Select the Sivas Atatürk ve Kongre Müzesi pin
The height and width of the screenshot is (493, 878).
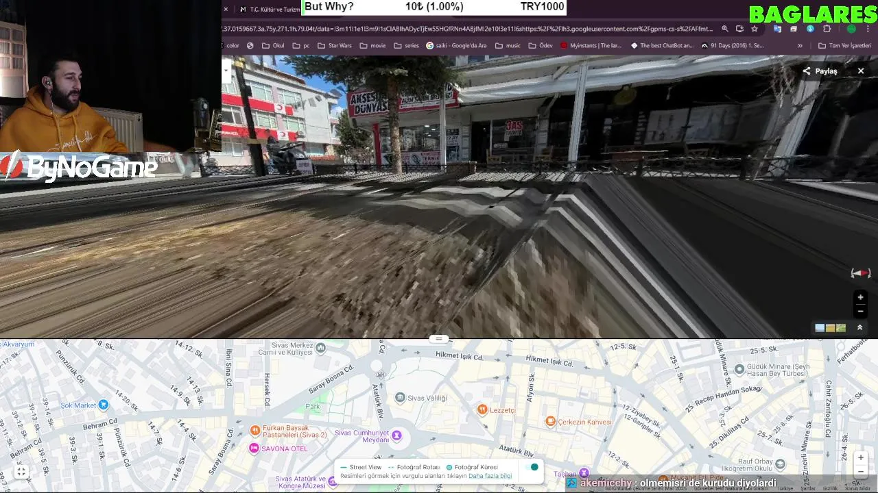[x=333, y=482]
